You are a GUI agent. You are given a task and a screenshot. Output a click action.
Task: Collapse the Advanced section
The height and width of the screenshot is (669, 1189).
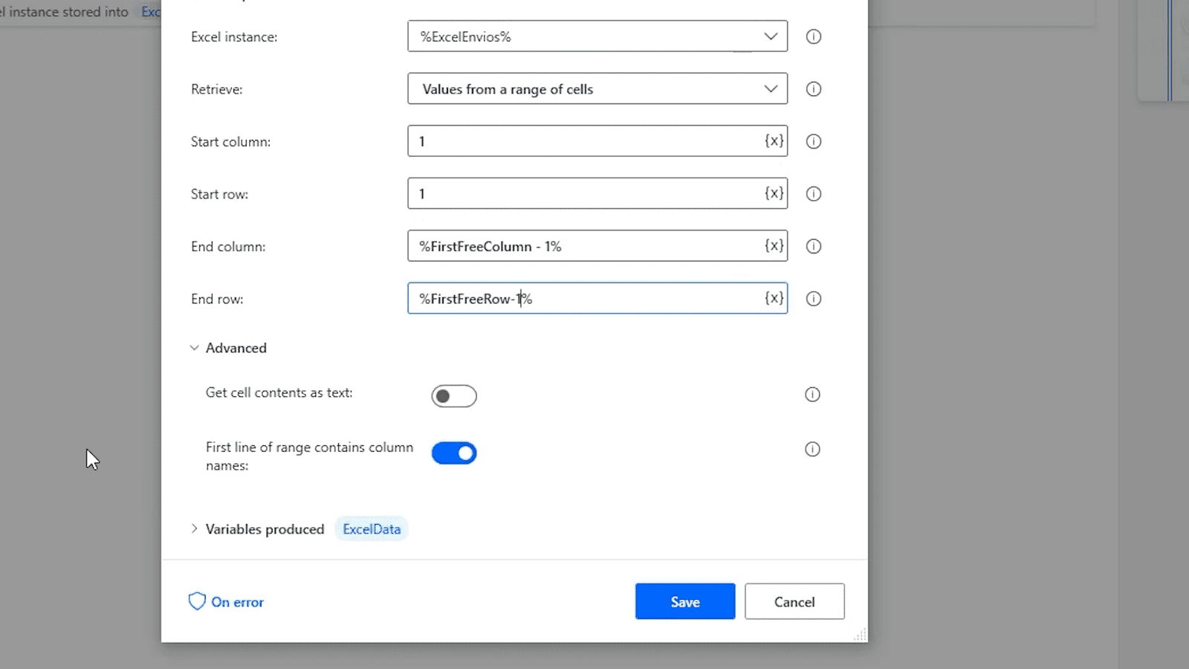tap(195, 347)
